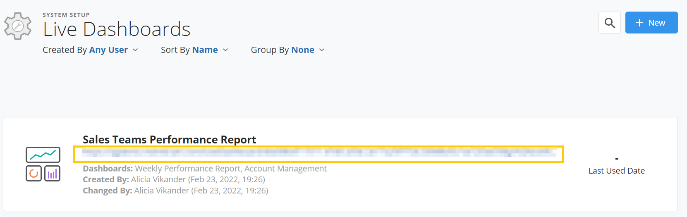687x217 pixels.
Task: Click the Live Dashboards page heading
Action: point(117,29)
